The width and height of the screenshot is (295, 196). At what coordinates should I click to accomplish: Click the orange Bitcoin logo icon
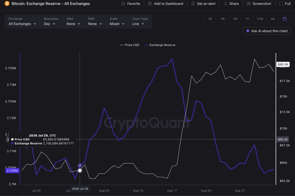[x=7, y=4]
